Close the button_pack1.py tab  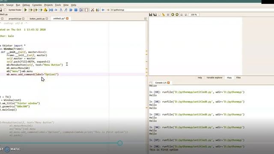tap(47, 18)
